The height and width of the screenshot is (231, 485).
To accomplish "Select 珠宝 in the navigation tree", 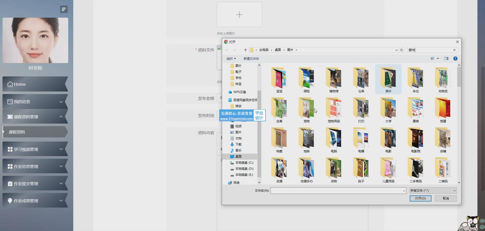I will pyautogui.click(x=238, y=84).
